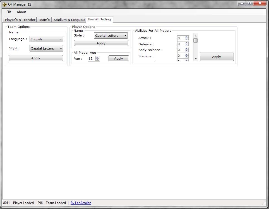Image resolution: width=269 pixels, height=209 pixels.
Task: Open the By LeoArsalan link
Action: tap(81, 203)
